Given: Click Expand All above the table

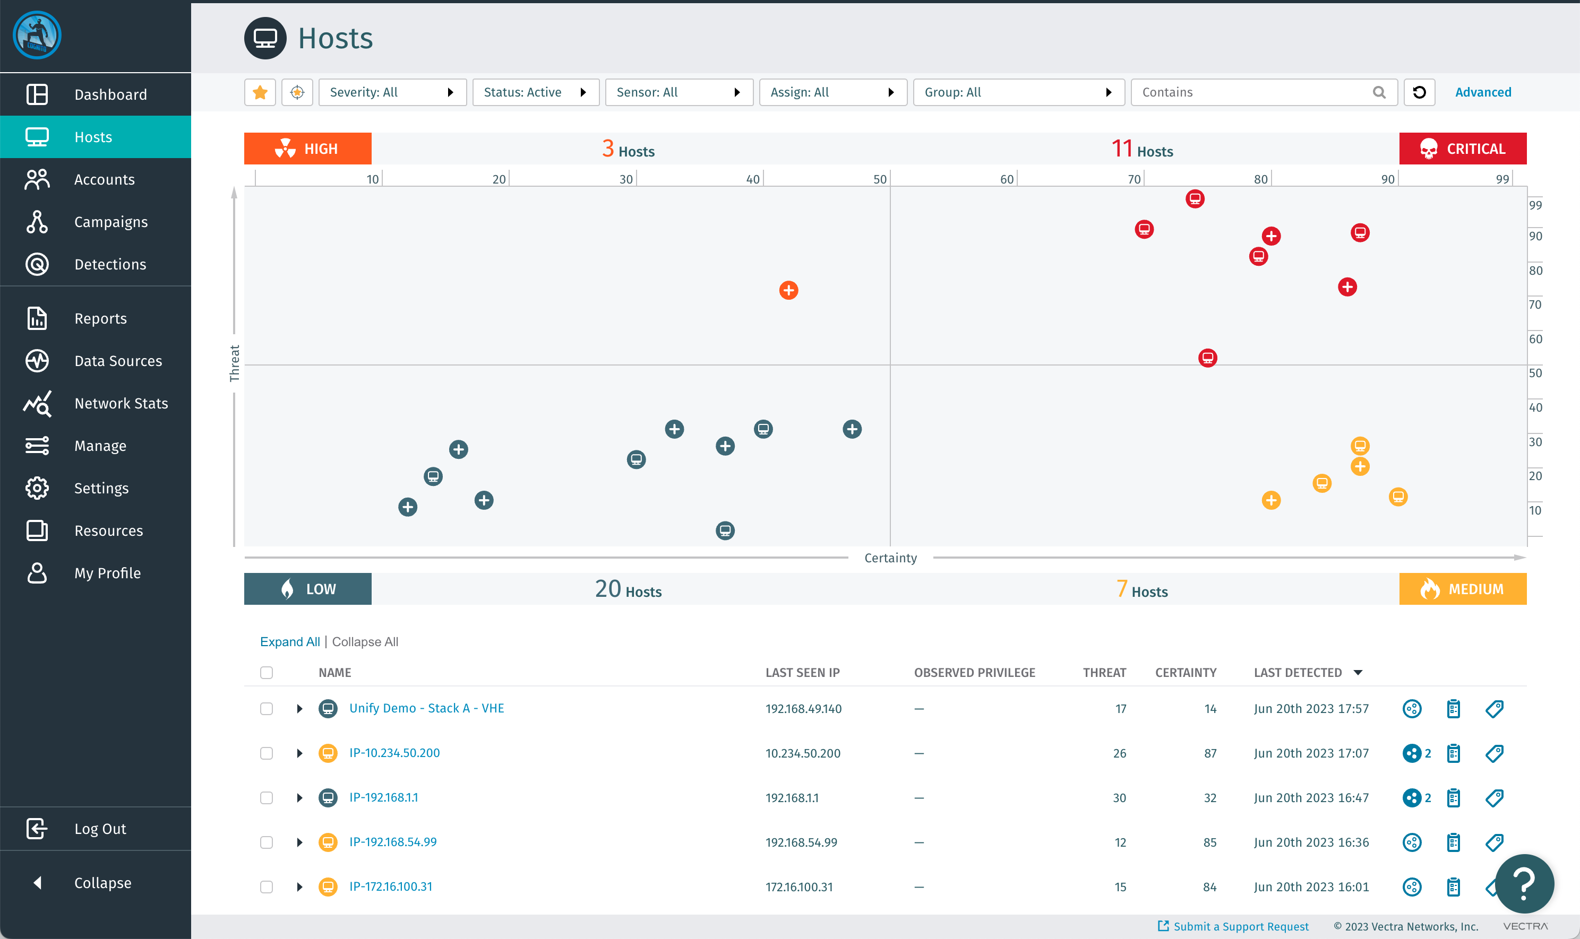Looking at the screenshot, I should [x=289, y=641].
